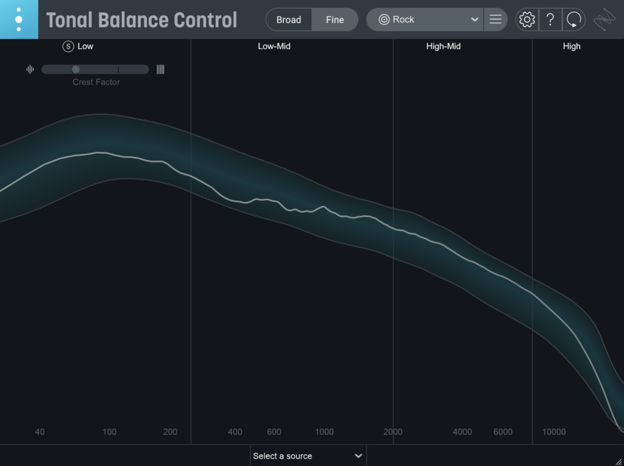Open the Rock target curve dropdown
This screenshot has height=466, width=624.
pos(427,19)
